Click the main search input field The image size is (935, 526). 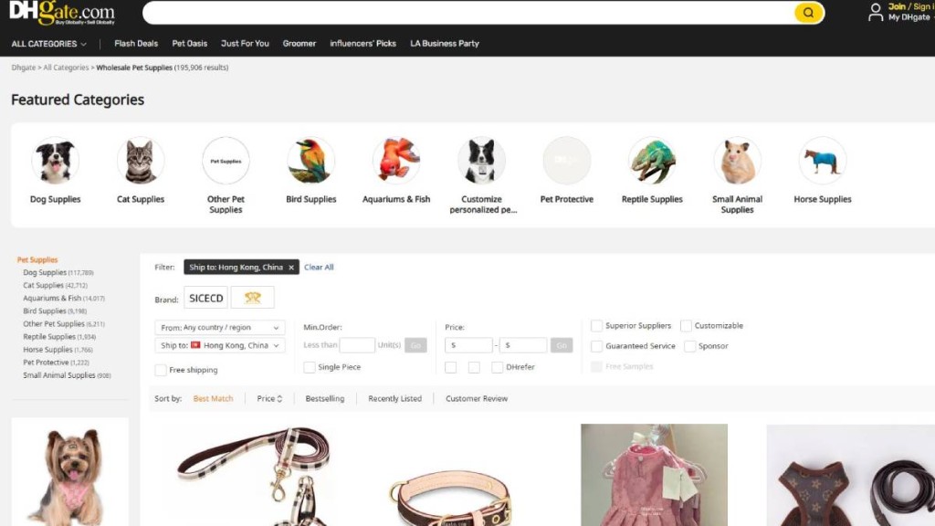point(467,13)
